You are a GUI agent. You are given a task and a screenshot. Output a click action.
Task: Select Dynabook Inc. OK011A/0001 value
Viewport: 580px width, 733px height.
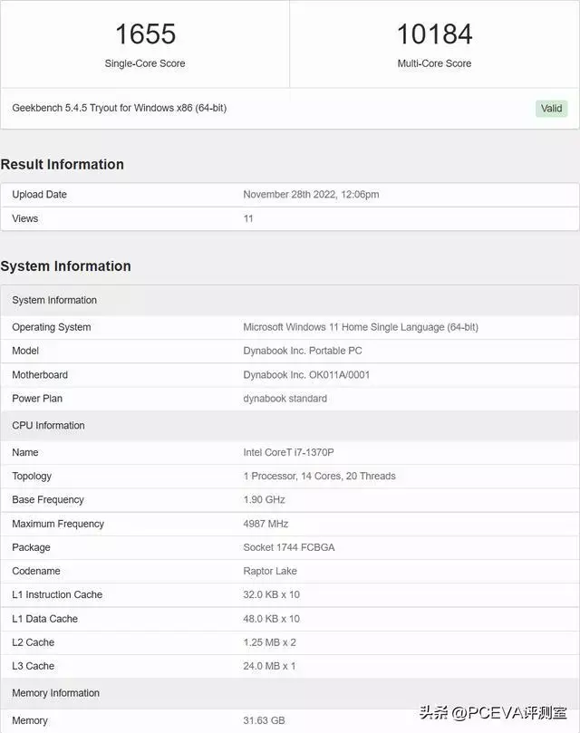click(x=306, y=375)
